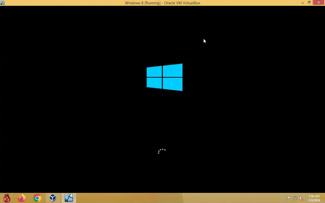Open Google Chrome from the taskbar
325x203 pixels.
click(x=37, y=198)
